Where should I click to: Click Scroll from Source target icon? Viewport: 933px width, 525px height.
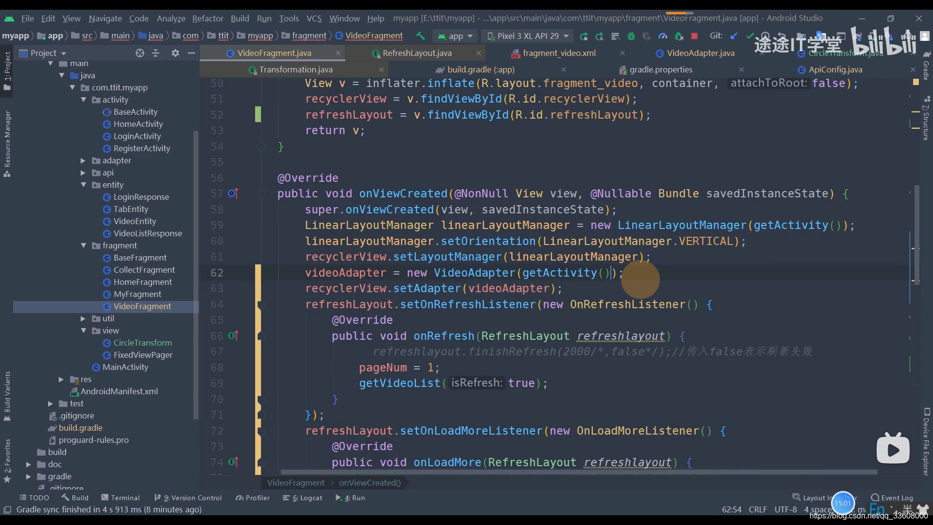140,53
